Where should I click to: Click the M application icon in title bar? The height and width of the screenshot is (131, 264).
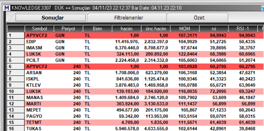[x=7, y=8]
